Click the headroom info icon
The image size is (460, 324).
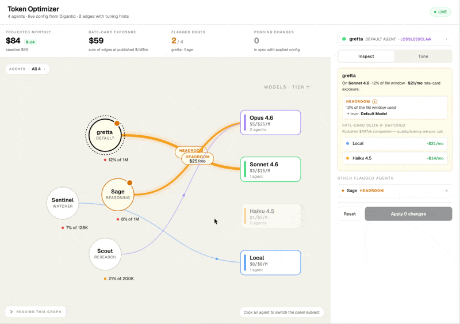(x=375, y=102)
